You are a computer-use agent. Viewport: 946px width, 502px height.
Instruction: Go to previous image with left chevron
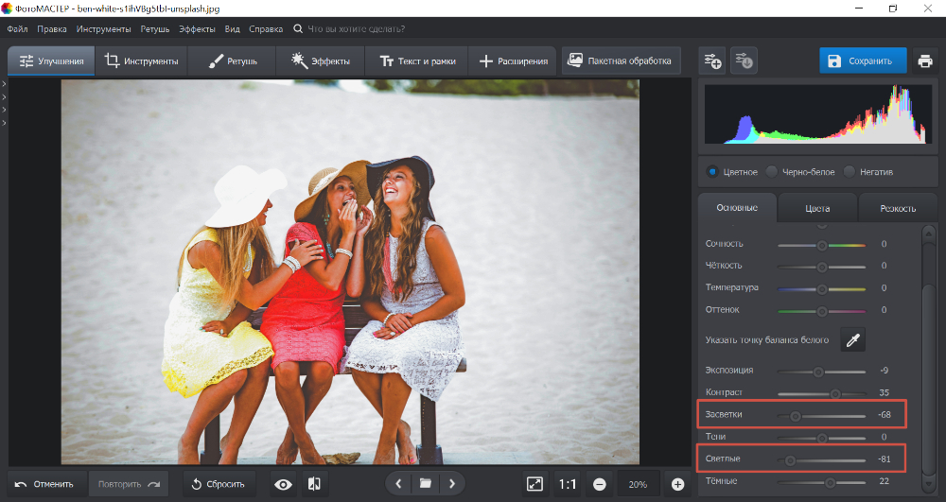point(398,484)
